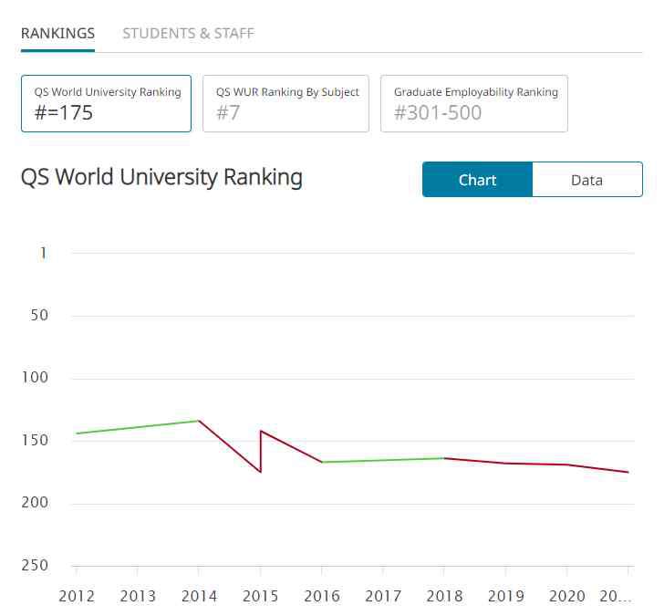Click the last data point of the line
664x616 pixels.
coord(628,472)
